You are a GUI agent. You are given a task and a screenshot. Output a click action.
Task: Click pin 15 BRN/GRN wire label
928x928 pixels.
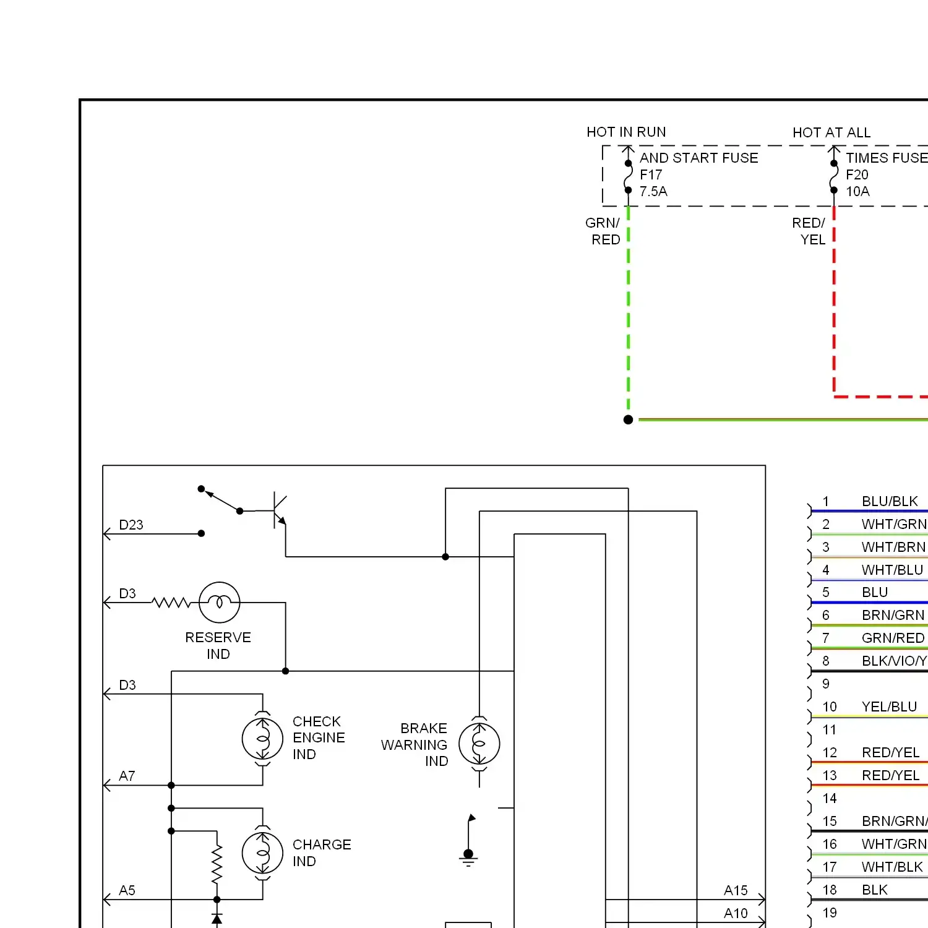click(895, 821)
